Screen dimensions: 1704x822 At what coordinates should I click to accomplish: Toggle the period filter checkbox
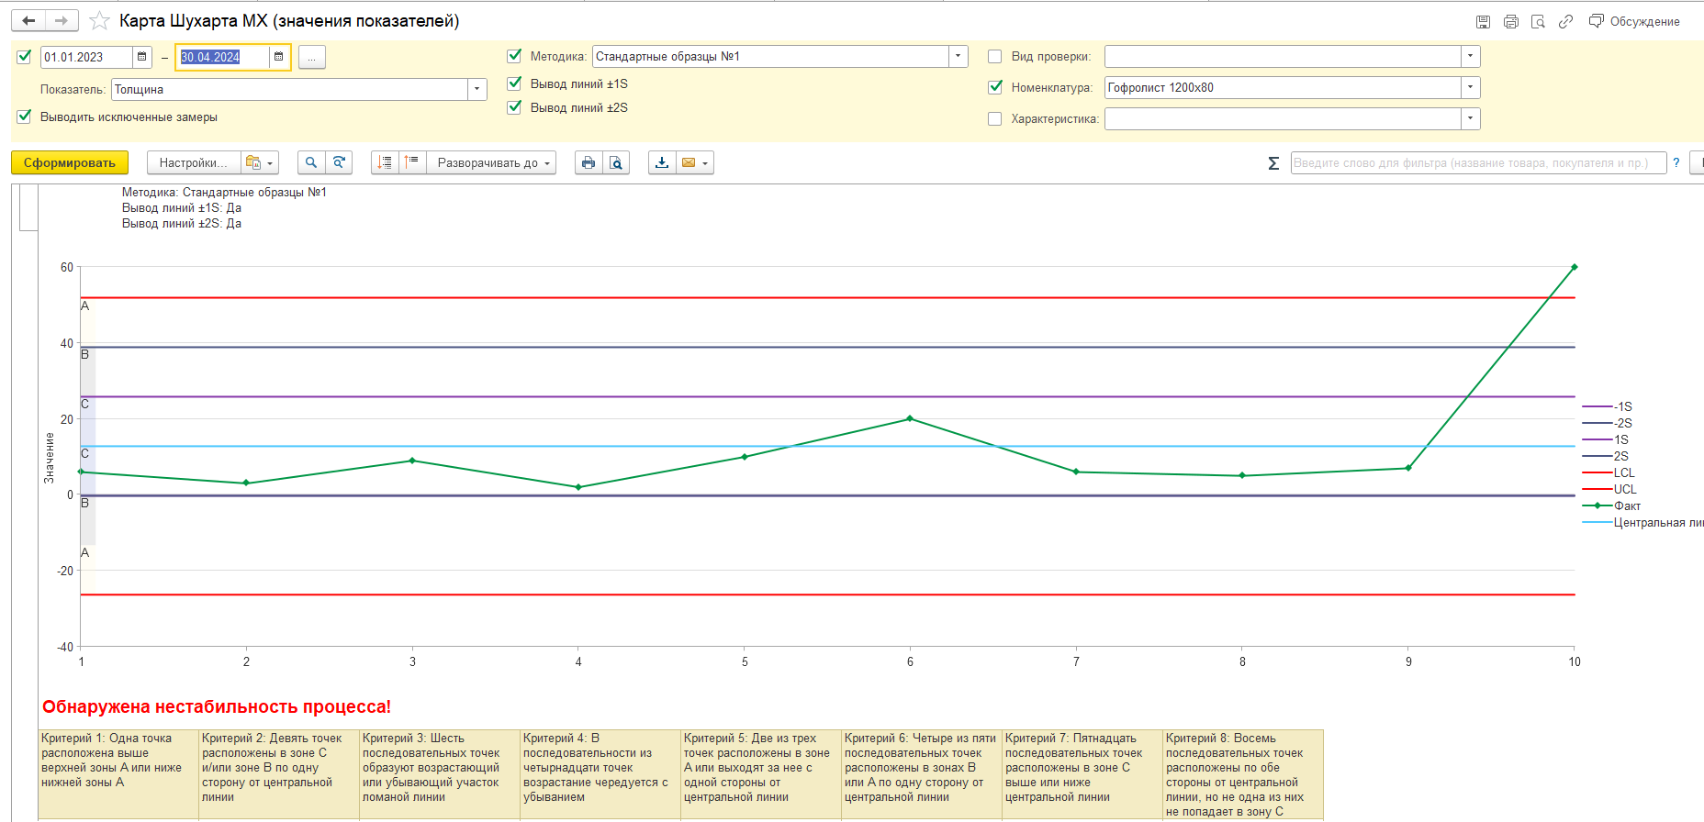pyautogui.click(x=24, y=57)
